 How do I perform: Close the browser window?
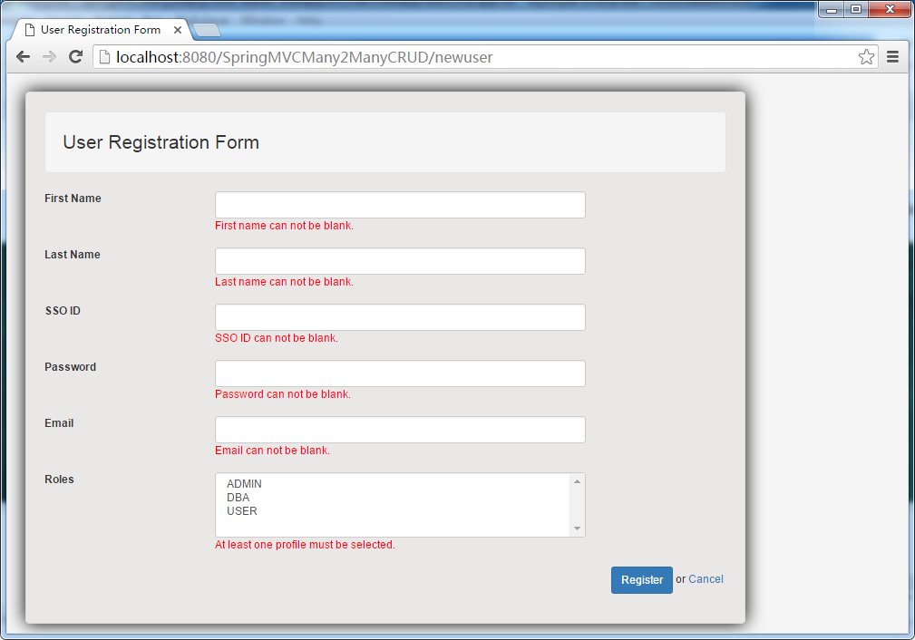coord(890,9)
